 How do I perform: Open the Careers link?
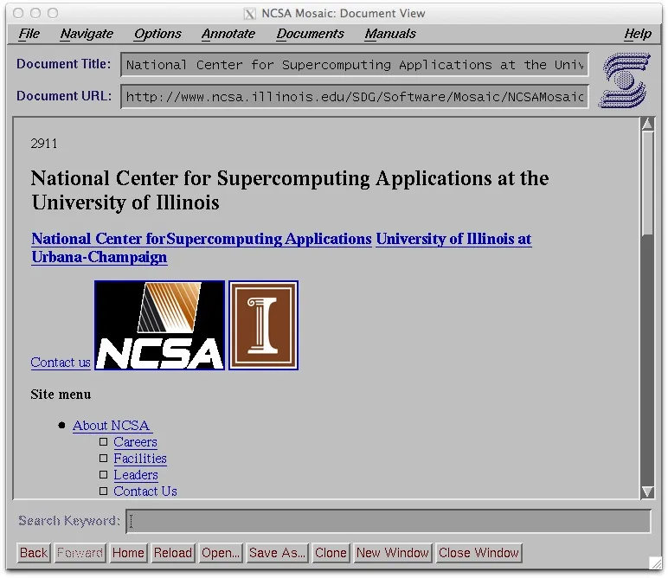point(135,442)
